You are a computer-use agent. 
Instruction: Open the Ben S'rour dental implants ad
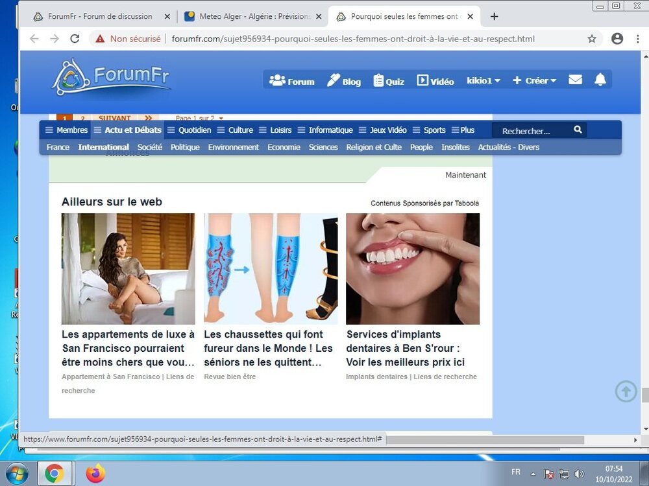[413, 348]
